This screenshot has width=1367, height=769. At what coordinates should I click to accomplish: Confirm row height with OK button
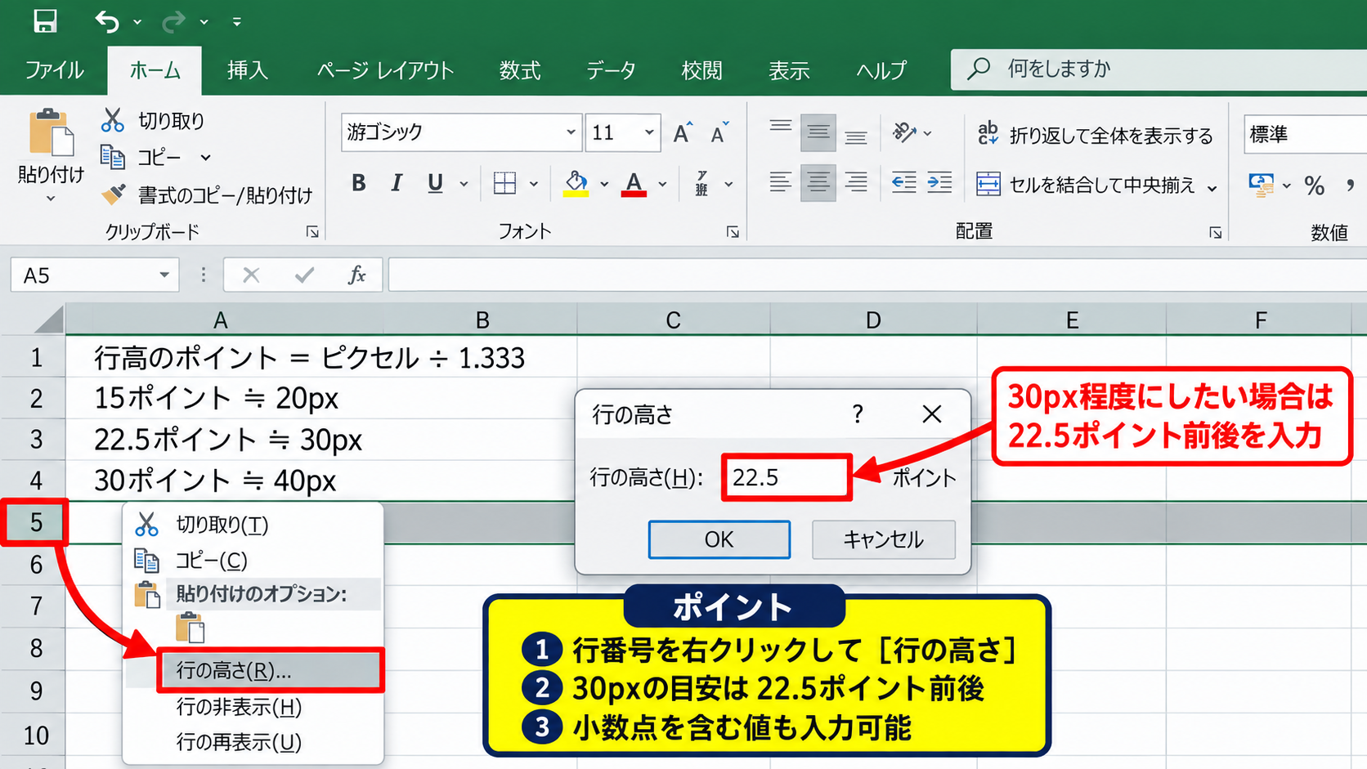pyautogui.click(x=719, y=539)
